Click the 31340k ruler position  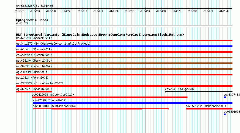[x=224, y=11]
